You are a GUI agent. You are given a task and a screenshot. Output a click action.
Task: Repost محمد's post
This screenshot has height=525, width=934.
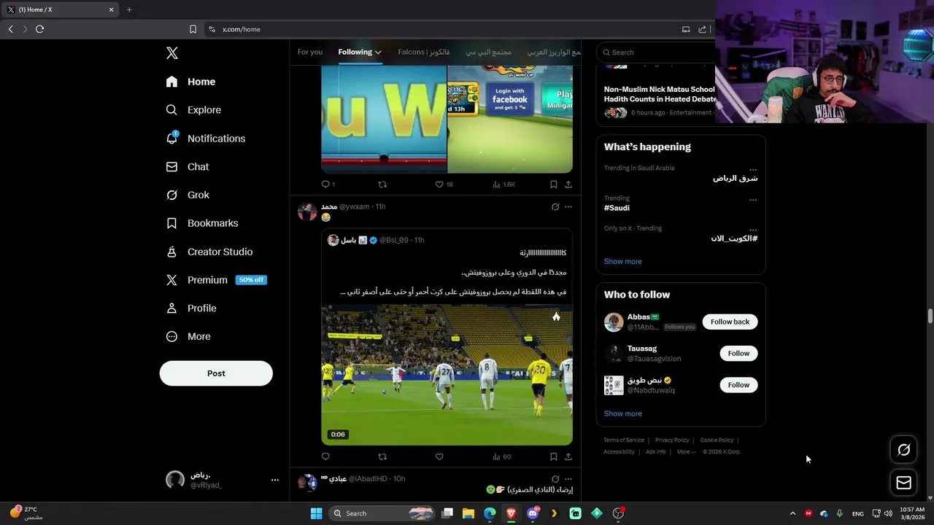(x=382, y=456)
